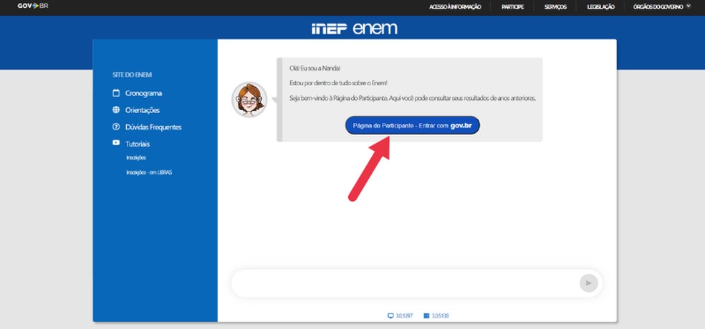Click the GOV.BR logo
Viewport: 705px width, 329px height.
(33, 6)
